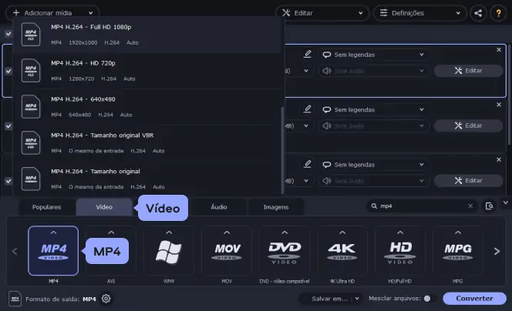Show previous formats with left arrow
Screen dimensions: 512x311
click(x=15, y=252)
